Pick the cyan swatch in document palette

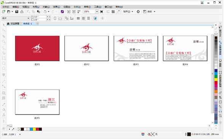click(31, 129)
